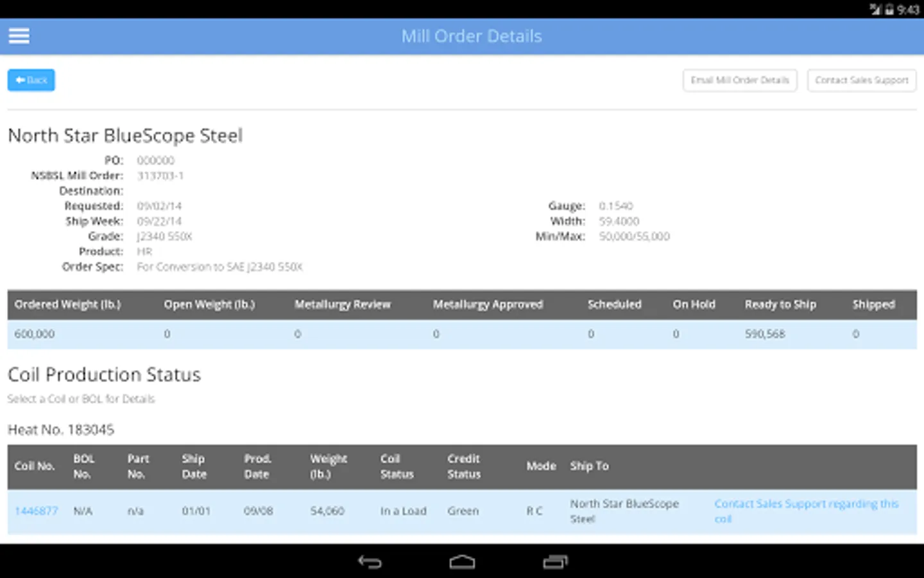Image resolution: width=924 pixels, height=578 pixels.
Task: Click Open Weight (lb.) column header
Action: [x=209, y=304]
